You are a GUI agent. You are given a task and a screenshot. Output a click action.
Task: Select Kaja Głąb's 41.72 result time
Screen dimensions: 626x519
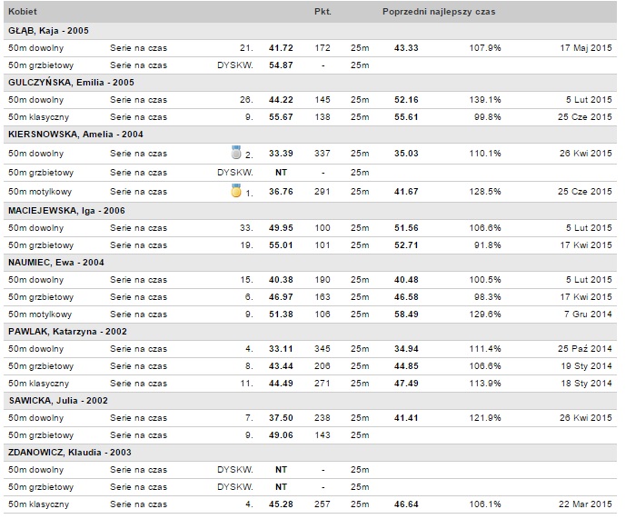click(x=281, y=48)
